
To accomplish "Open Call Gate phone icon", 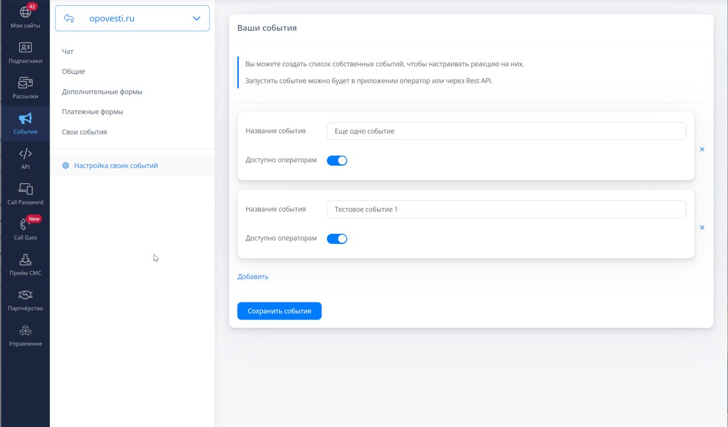I will (25, 225).
